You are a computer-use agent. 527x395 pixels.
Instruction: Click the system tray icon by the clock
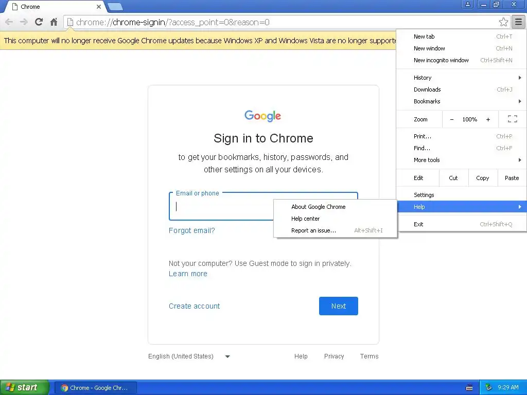[488, 387]
